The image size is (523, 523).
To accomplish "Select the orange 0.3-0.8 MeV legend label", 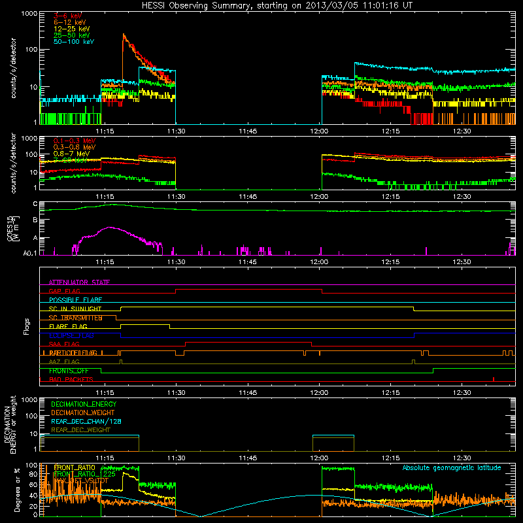I will (75, 147).
